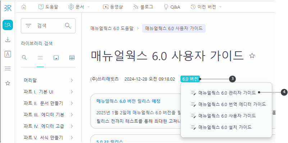Open the Q&A section

[172, 7]
